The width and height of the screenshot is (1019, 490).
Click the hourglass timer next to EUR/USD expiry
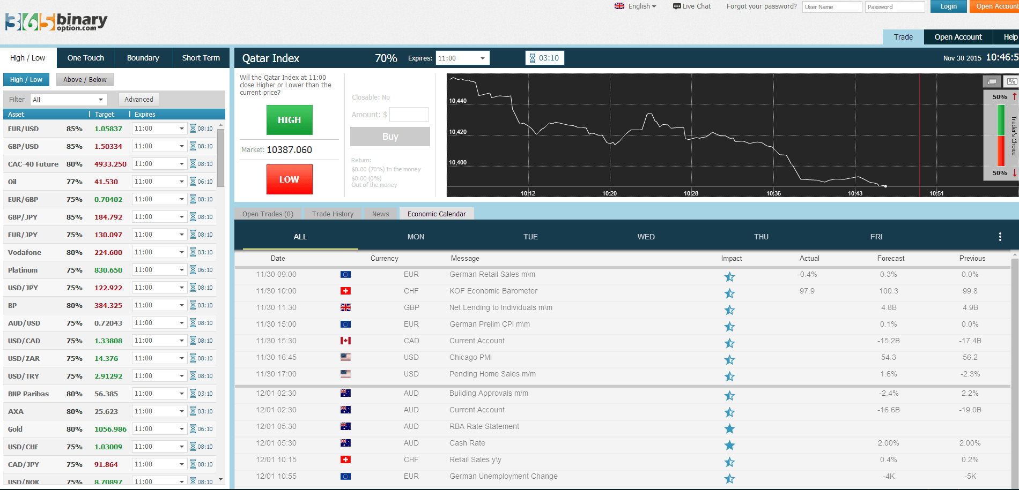click(x=194, y=128)
